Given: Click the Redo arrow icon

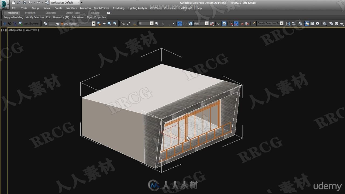Looking at the screenshot, I should [x=38, y=2].
